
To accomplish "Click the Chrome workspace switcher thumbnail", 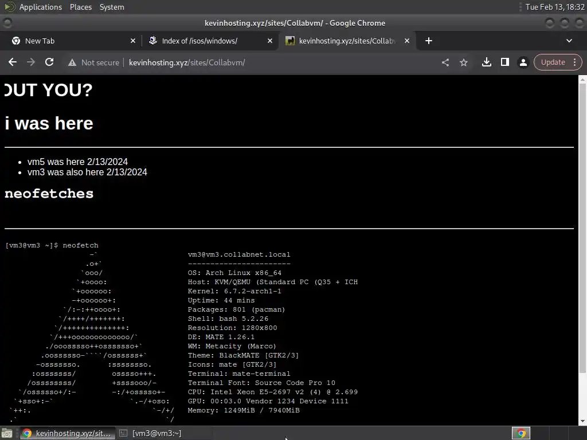I will coord(521,433).
